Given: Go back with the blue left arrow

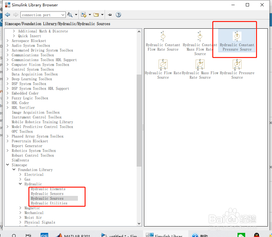Looking at the screenshot, I should coord(7,15).
